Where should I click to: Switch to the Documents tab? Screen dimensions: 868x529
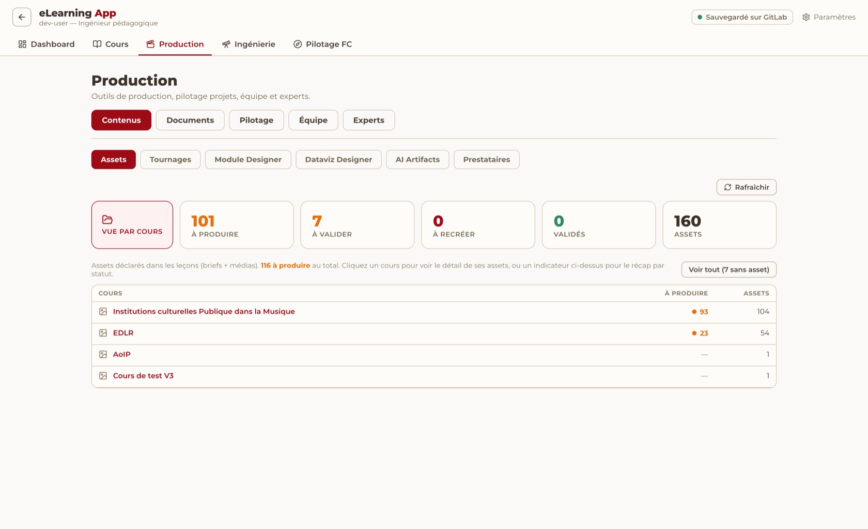click(x=190, y=120)
